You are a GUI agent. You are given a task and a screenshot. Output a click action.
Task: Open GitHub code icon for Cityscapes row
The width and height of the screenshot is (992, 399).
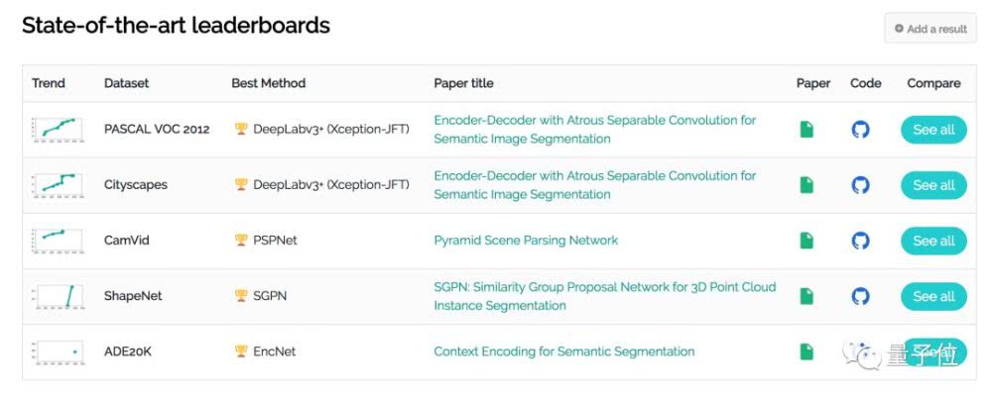tap(860, 185)
